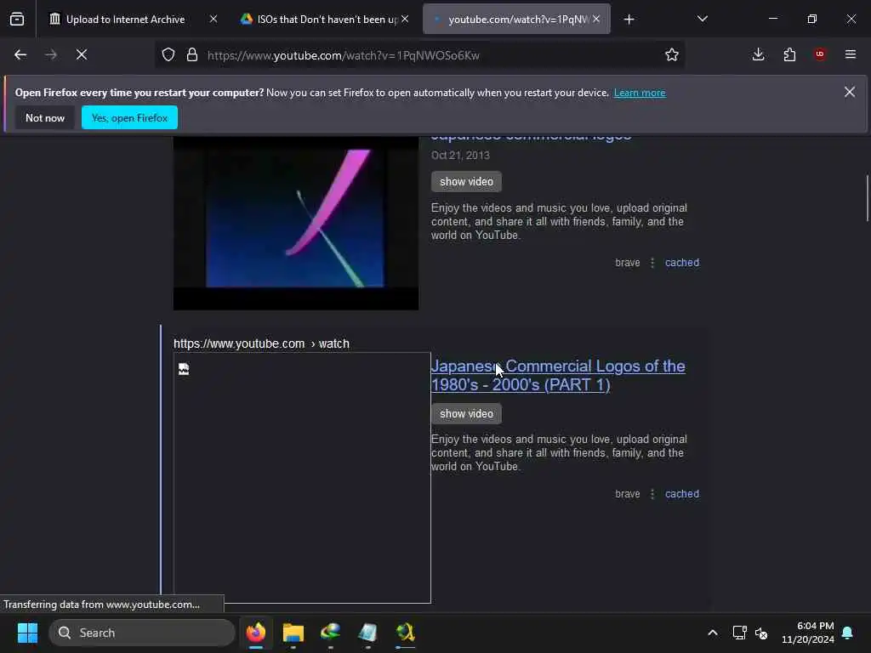Close the Upload to Internet Archive tab
Image resolution: width=871 pixels, height=653 pixels.
click(213, 19)
